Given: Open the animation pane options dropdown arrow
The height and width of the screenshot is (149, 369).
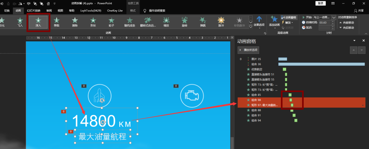Looking at the screenshot, I should [x=354, y=41].
